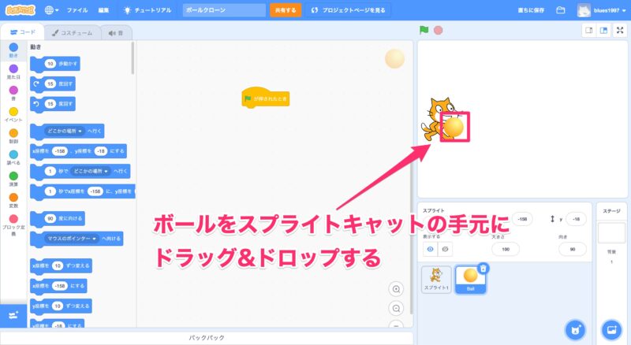
Task: Select the 見た目 purple category circle
Action: (13, 69)
